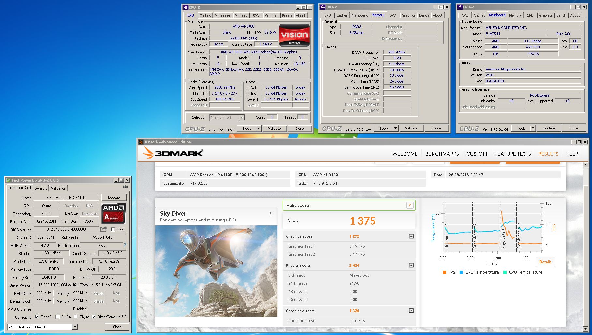Open the HELP section in 3DMark
The image size is (592, 335).
tap(572, 154)
